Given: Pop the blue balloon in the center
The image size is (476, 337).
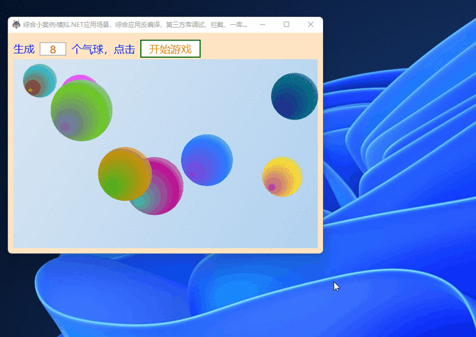Looking at the screenshot, I should click(207, 160).
